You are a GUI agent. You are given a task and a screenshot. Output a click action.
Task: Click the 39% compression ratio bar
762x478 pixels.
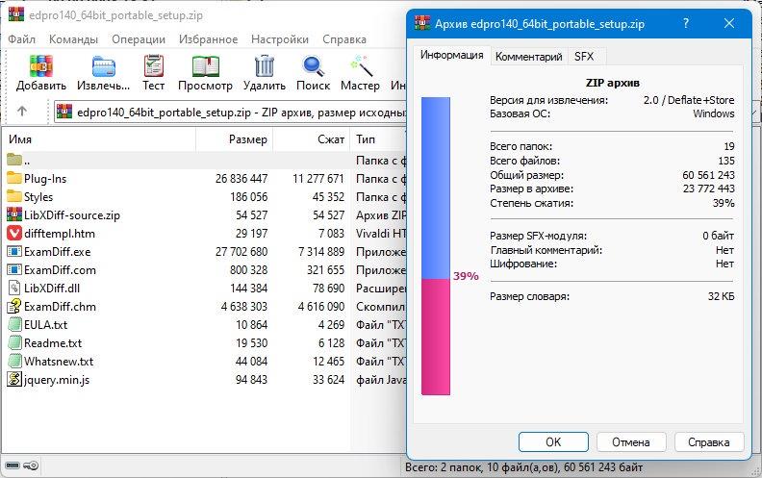click(436, 246)
